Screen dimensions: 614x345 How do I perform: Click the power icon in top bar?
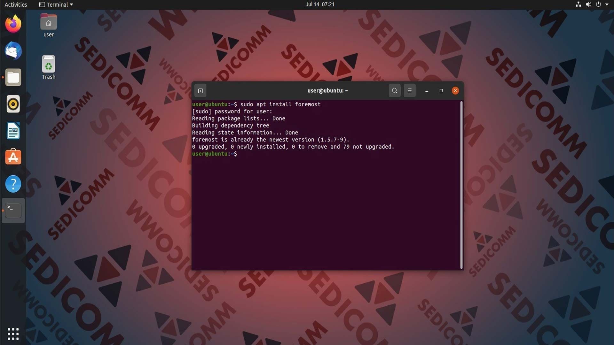598,4
